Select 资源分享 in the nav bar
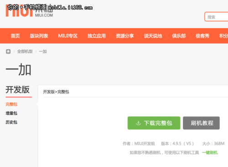 point(125,36)
